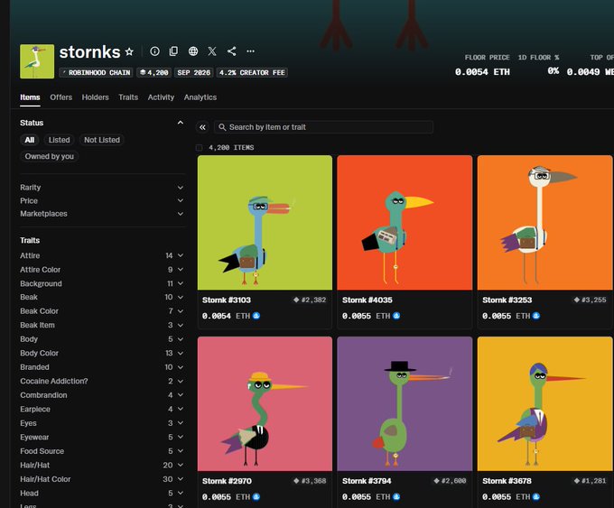Open Stornk #4035 title link
Image resolution: width=614 pixels, height=508 pixels.
pyautogui.click(x=367, y=300)
